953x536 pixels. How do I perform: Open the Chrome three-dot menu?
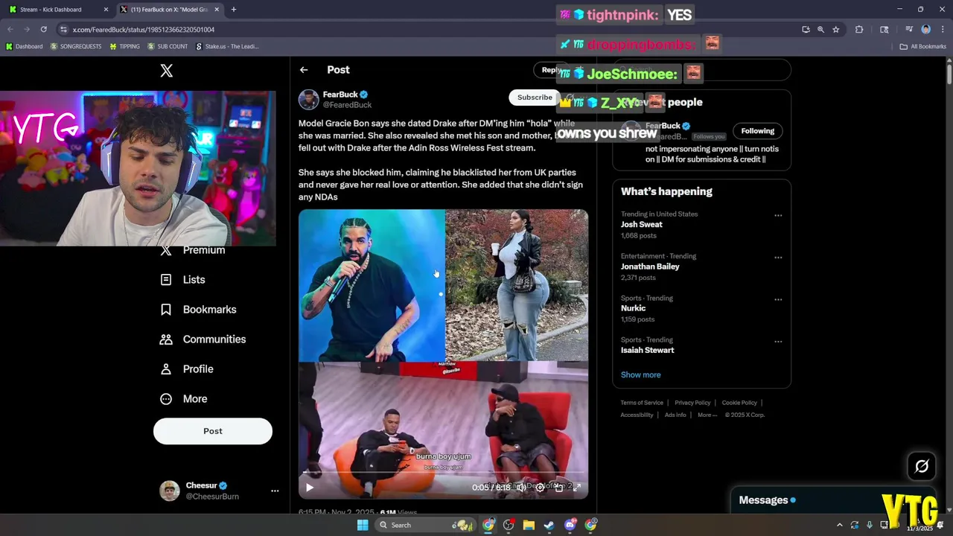[941, 29]
